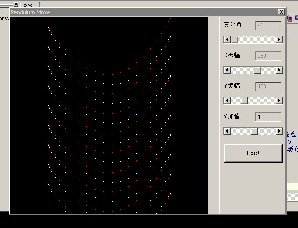Click the 变化角 value field showing 4°
The width and height of the screenshot is (298, 228).
tap(268, 25)
